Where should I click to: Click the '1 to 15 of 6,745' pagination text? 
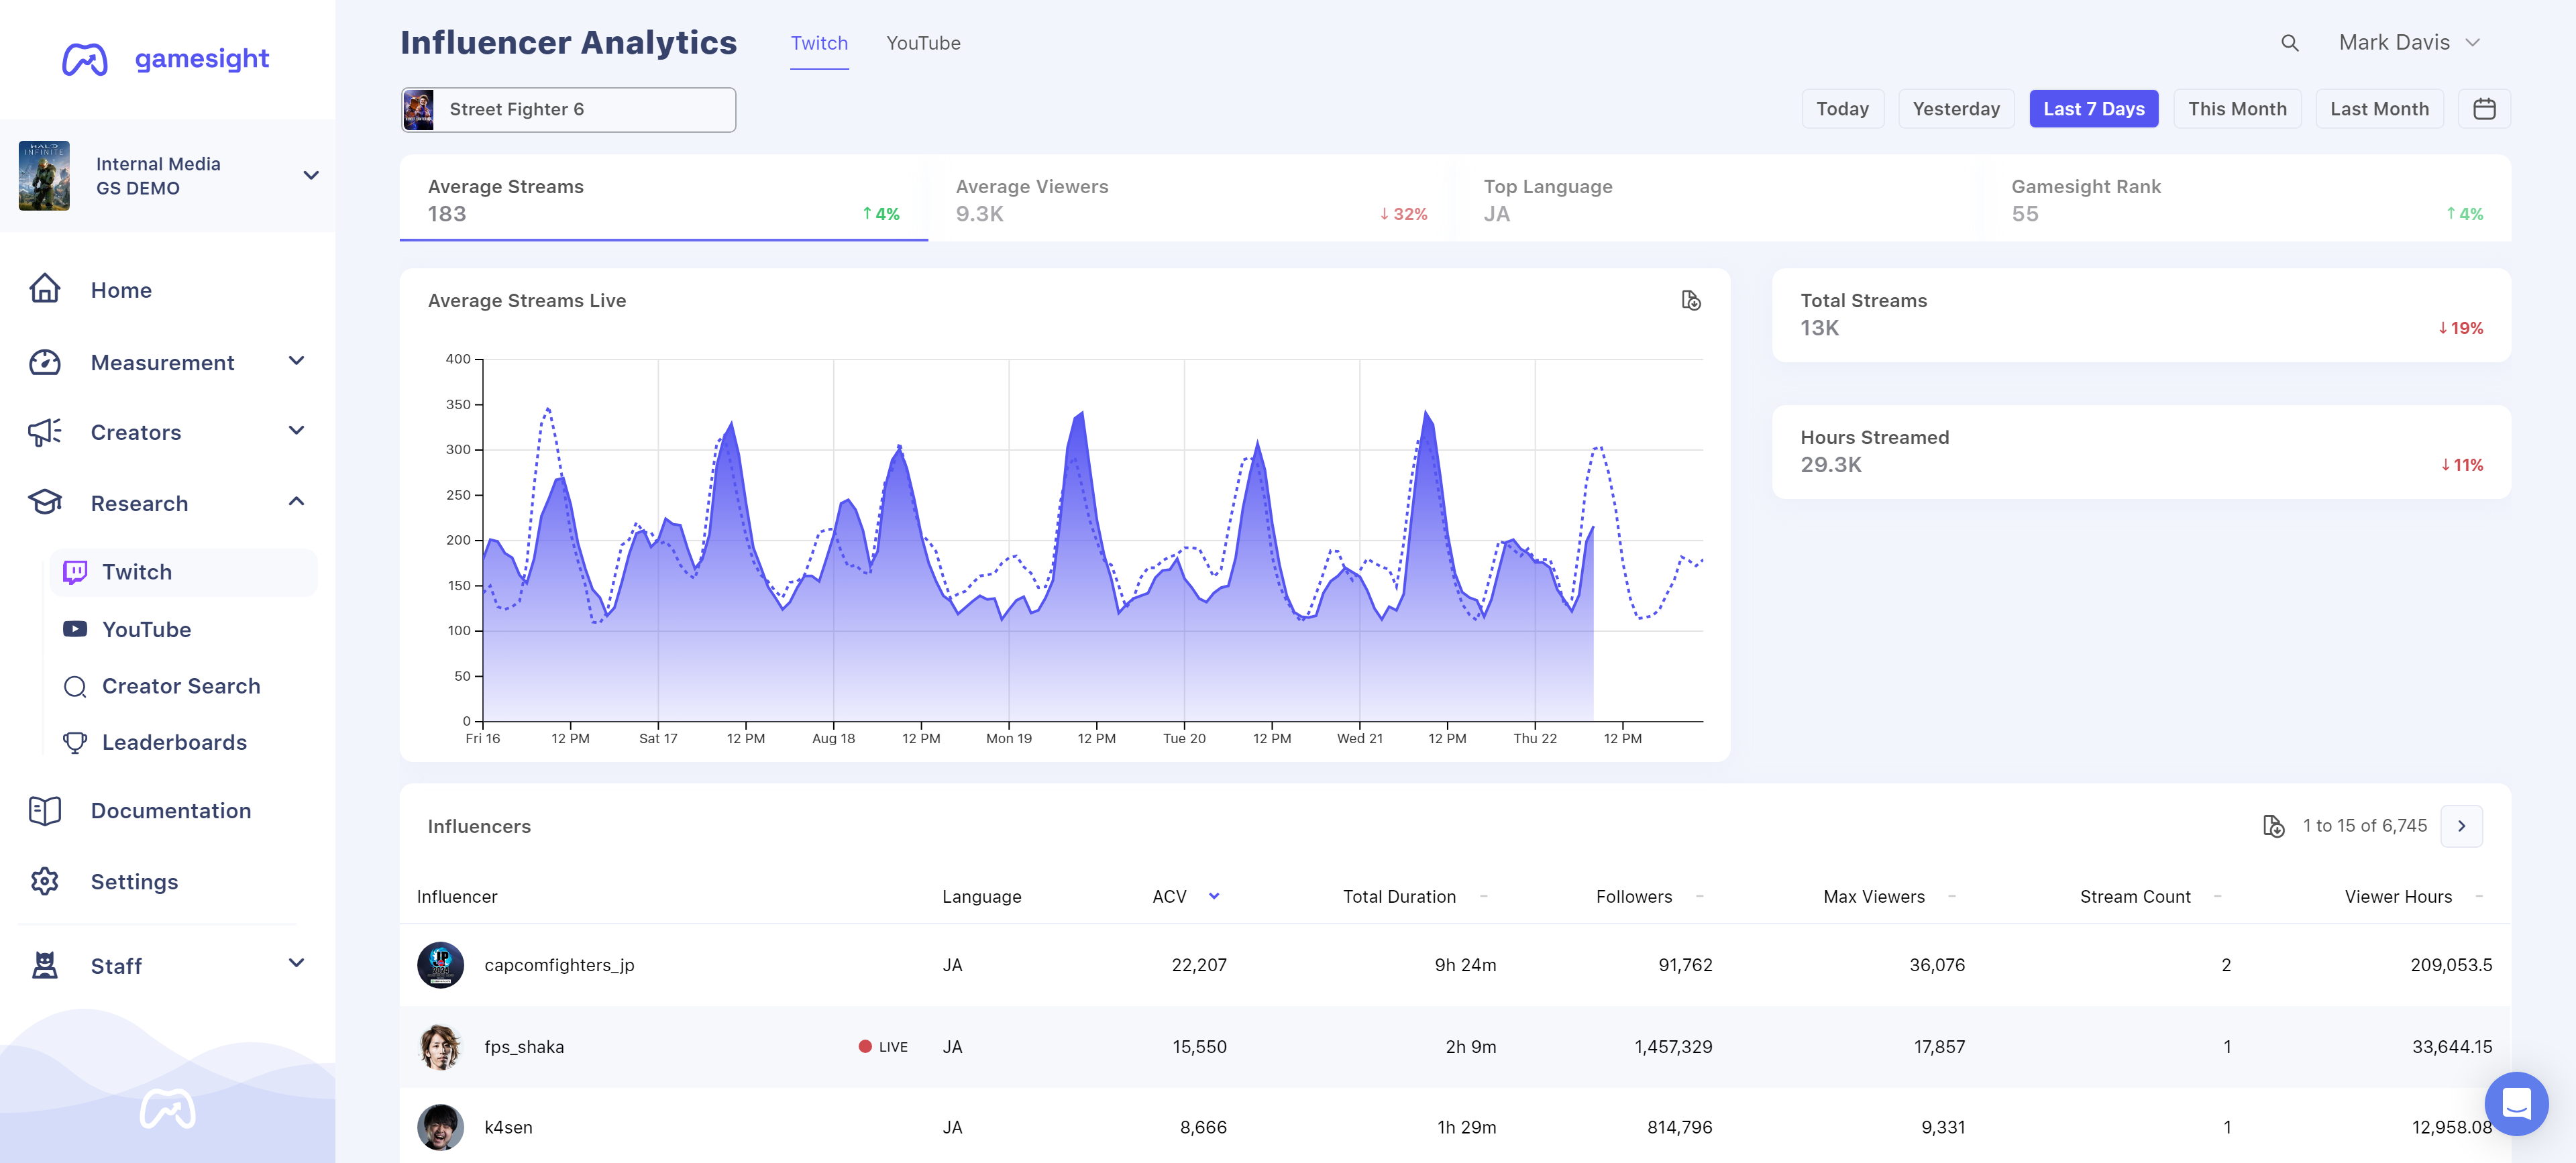coord(2364,826)
